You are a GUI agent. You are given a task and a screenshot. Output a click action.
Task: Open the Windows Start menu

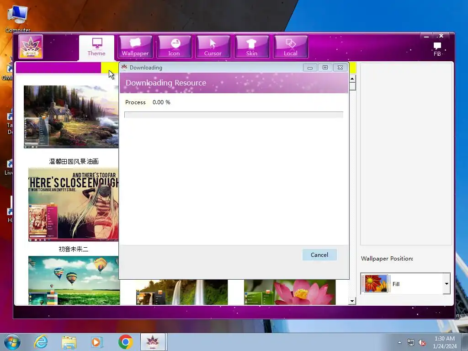(12, 342)
